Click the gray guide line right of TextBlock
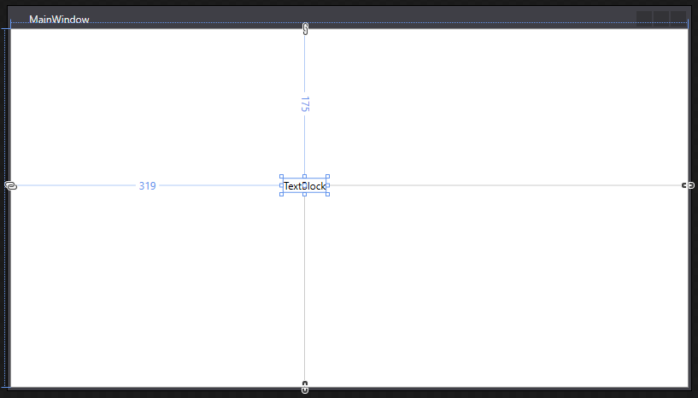 pyautogui.click(x=504, y=185)
